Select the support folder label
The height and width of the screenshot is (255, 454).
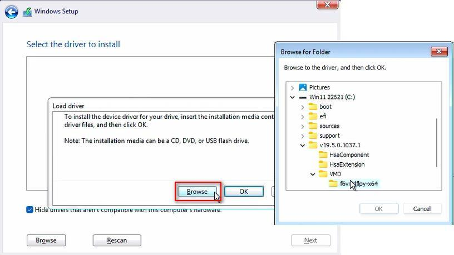click(329, 136)
